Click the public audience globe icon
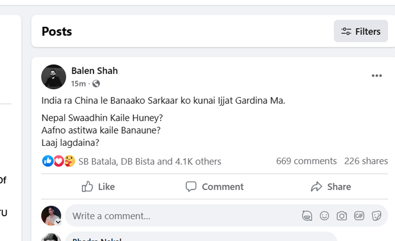395x241 pixels. 96,83
